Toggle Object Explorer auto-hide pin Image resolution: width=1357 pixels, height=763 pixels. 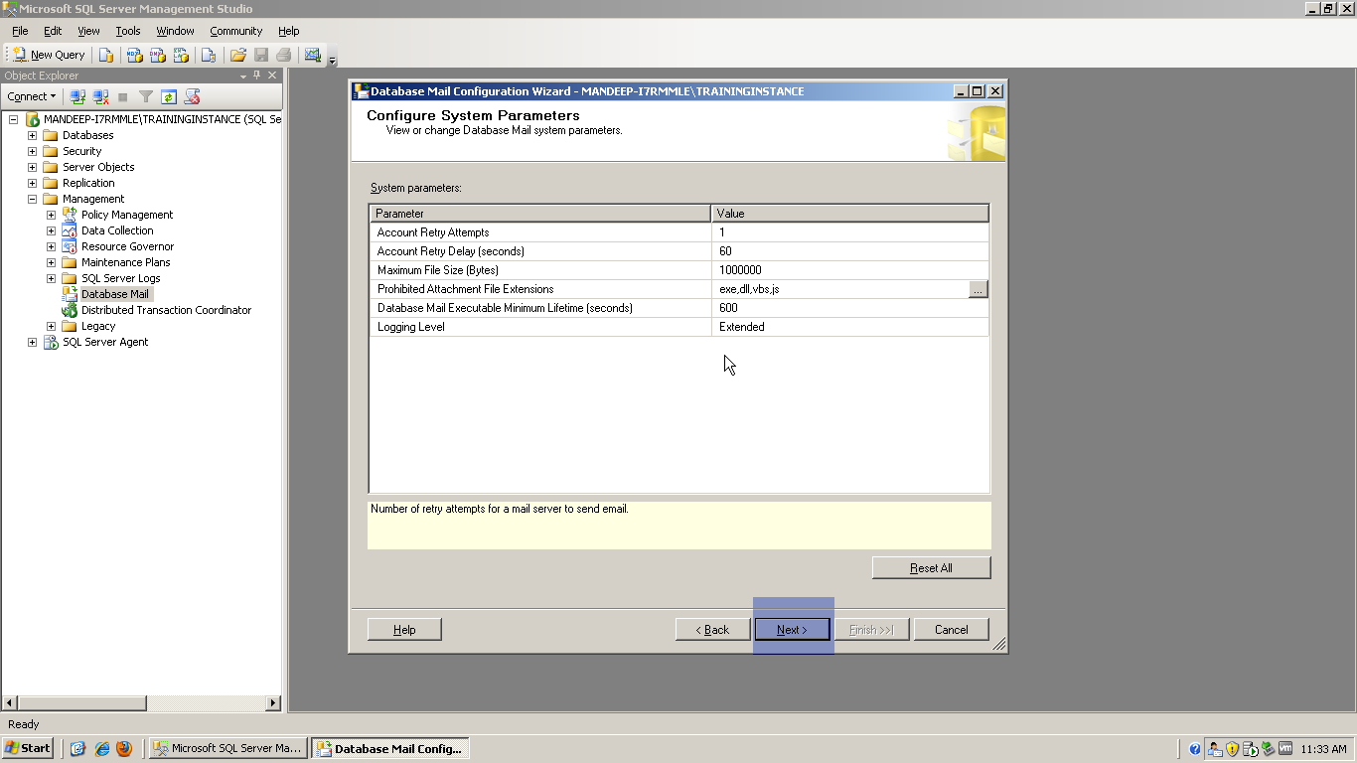(257, 76)
